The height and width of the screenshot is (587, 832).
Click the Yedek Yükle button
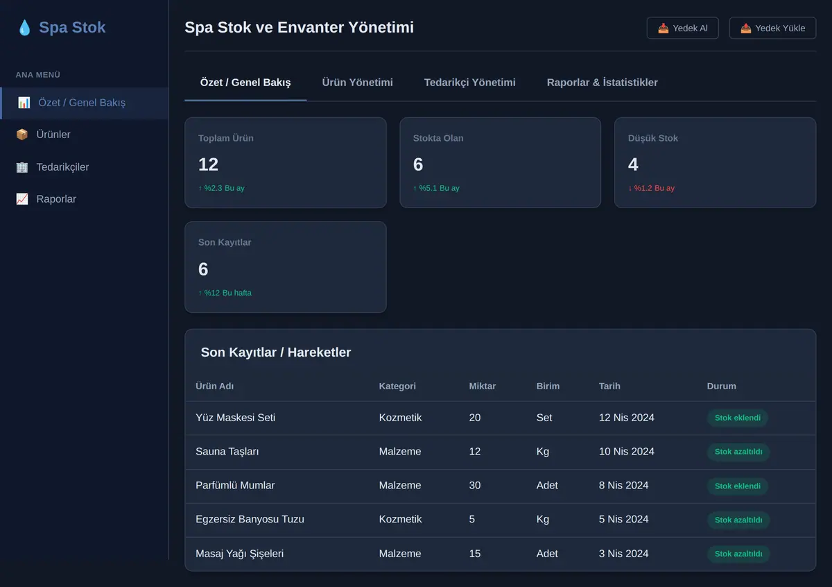[772, 28]
